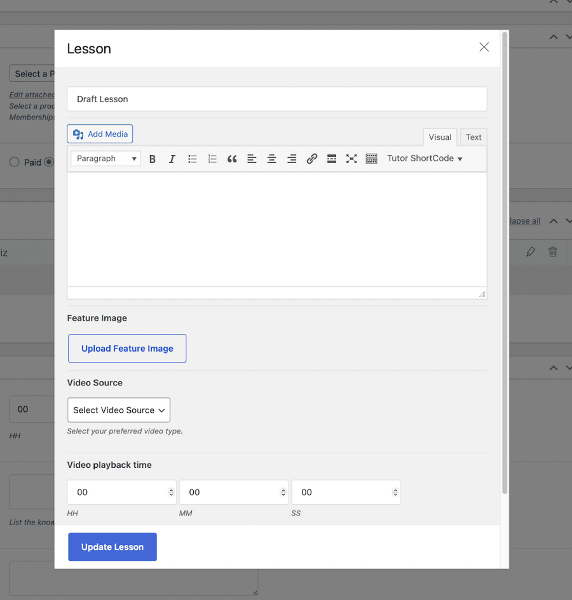The width and height of the screenshot is (572, 600).
Task: Insert a bulleted list
Action: [x=192, y=159]
